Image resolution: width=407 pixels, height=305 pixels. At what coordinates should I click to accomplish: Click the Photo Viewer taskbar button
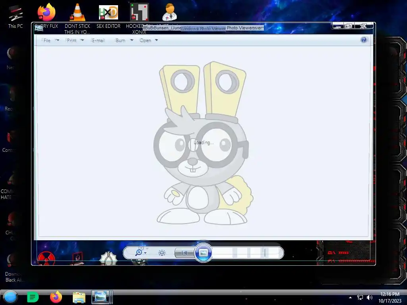(x=102, y=297)
